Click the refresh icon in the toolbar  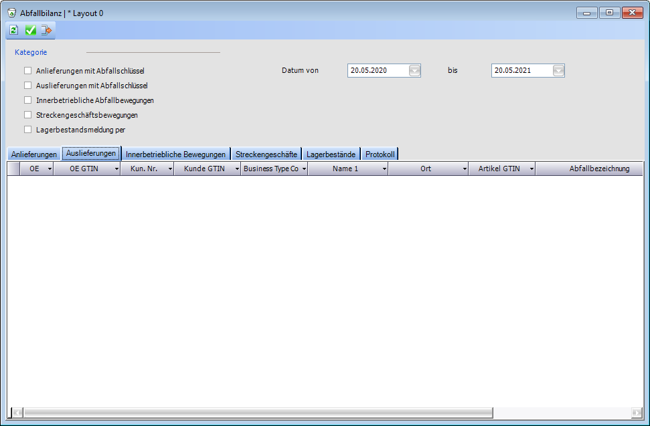click(x=13, y=30)
